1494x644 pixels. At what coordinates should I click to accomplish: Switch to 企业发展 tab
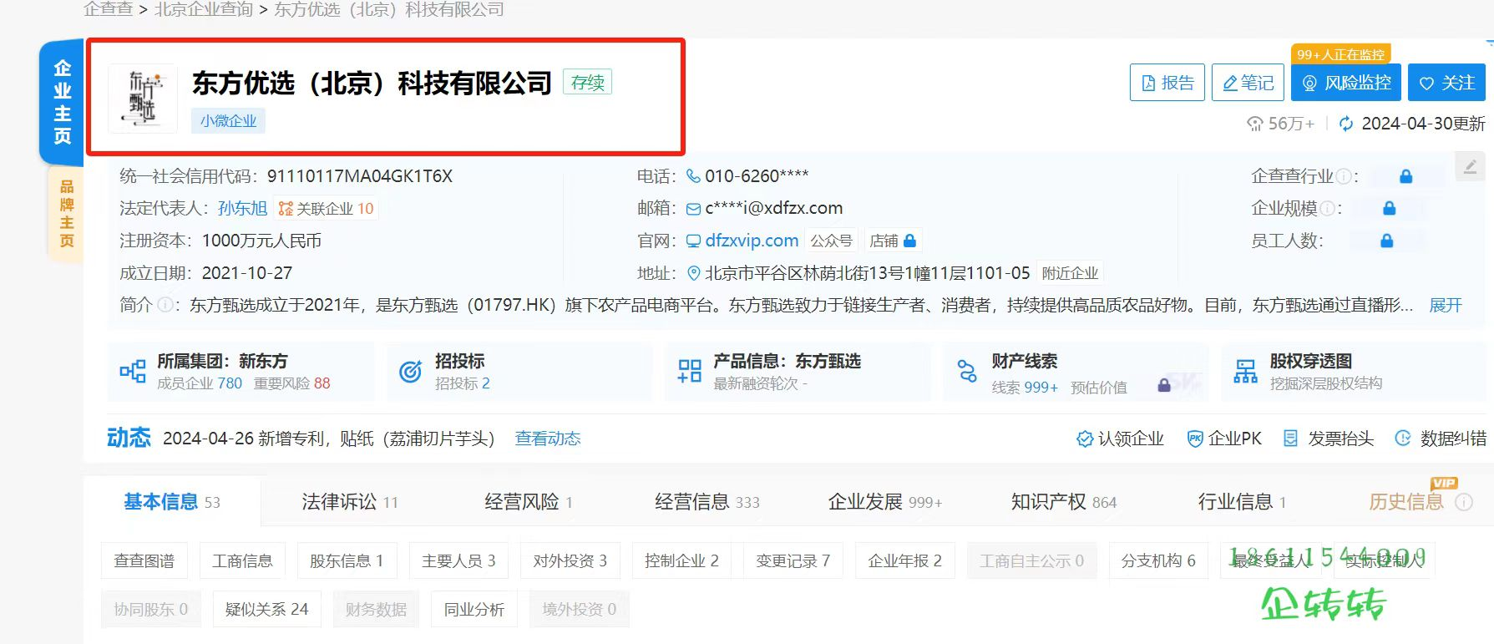coord(885,502)
